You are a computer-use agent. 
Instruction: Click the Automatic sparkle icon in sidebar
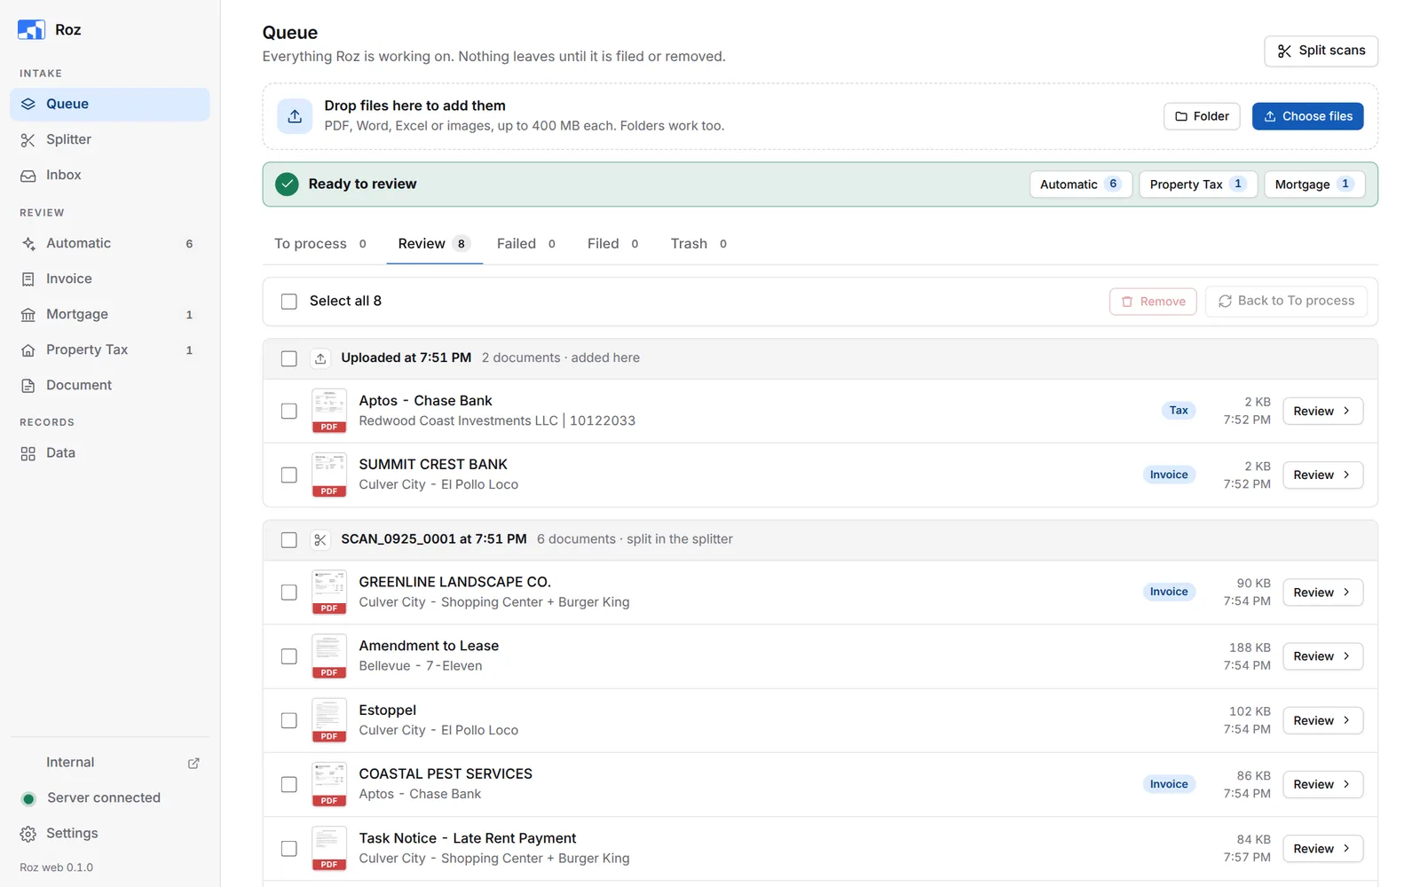click(28, 244)
